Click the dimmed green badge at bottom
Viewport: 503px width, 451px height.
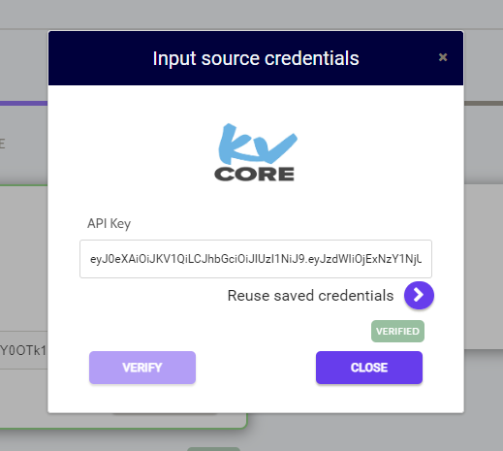click(x=213, y=449)
